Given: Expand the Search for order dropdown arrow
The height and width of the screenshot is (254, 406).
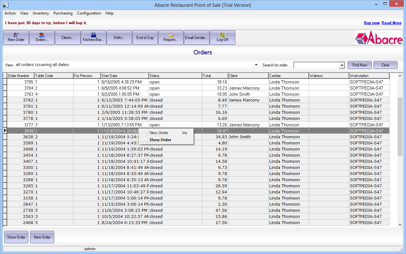Looking at the screenshot, I should point(342,65).
